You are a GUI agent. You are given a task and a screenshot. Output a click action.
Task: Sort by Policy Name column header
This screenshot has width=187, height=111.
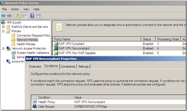pyautogui.click(x=97, y=39)
